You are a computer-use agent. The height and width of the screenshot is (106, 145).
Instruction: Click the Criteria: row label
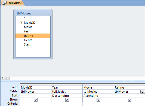point(13,104)
